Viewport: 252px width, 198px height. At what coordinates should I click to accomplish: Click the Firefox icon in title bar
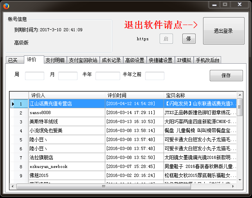click(x=6, y=6)
